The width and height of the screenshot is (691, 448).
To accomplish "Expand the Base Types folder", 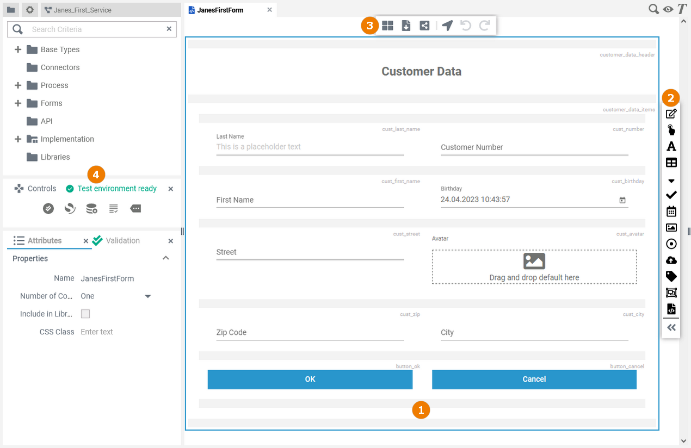I will pyautogui.click(x=18, y=49).
